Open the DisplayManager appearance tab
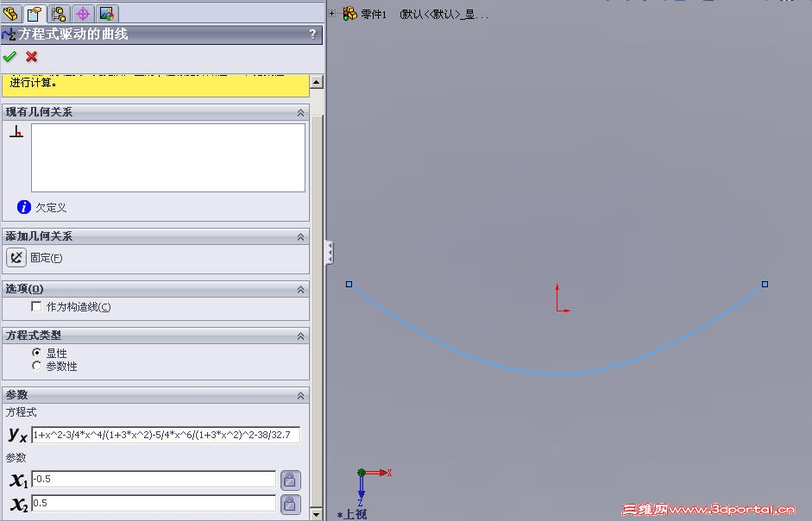 click(107, 13)
